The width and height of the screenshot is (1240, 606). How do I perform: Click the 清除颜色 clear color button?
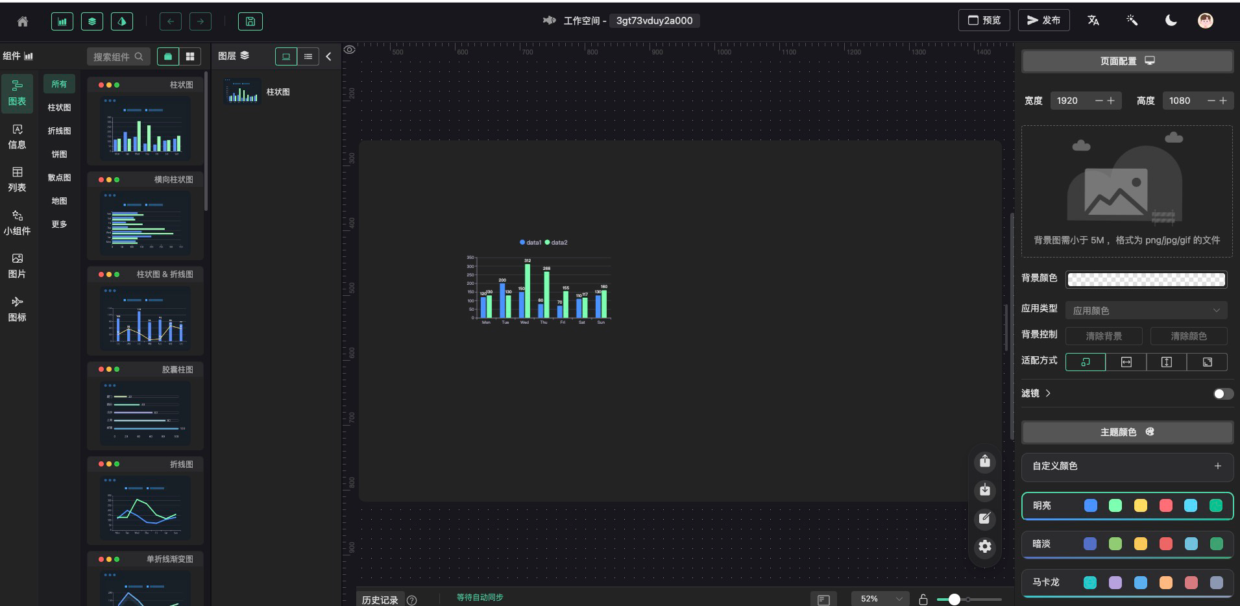[1189, 336]
